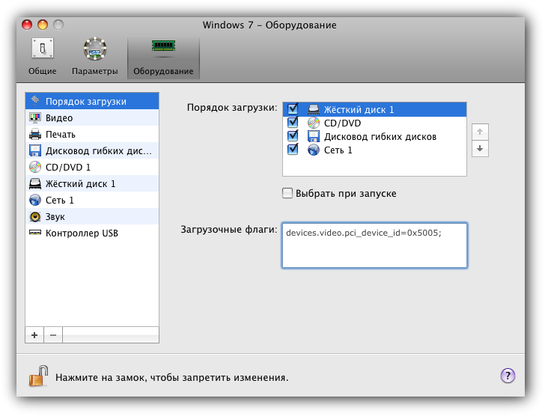Minimize window with the yellow button
This screenshot has width=545, height=416.
click(x=43, y=25)
